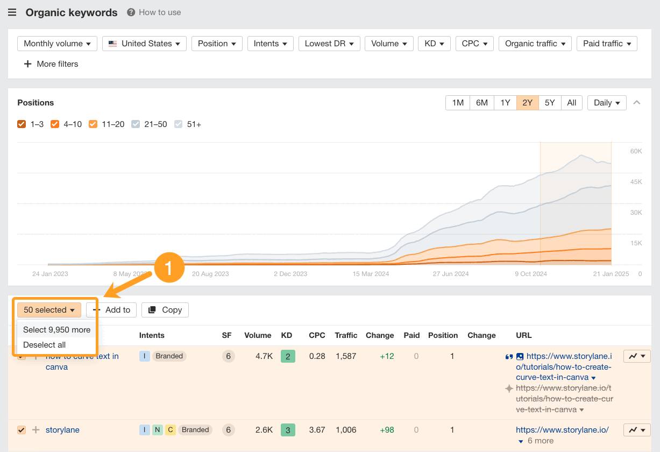
Task: Toggle the 1–3 positions checkbox
Action: (22, 124)
